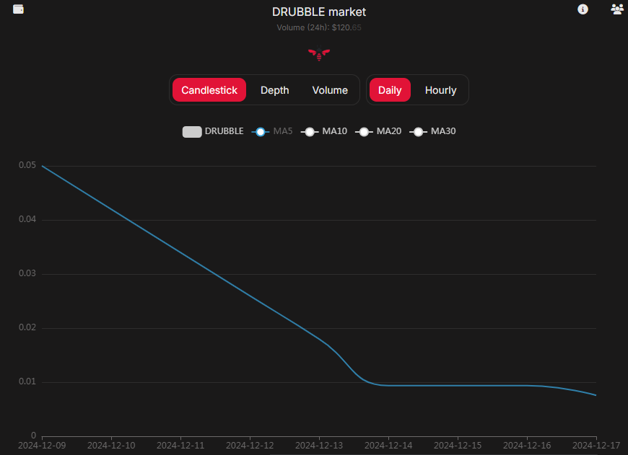Toggle the MA5 legend marker
The image size is (628, 455).
(x=261, y=132)
